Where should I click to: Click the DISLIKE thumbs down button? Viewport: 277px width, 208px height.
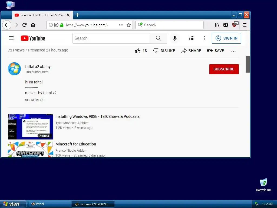164,51
